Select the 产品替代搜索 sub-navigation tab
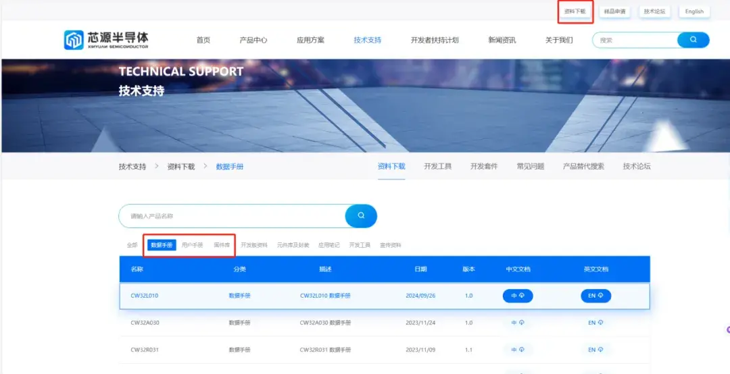 point(584,166)
